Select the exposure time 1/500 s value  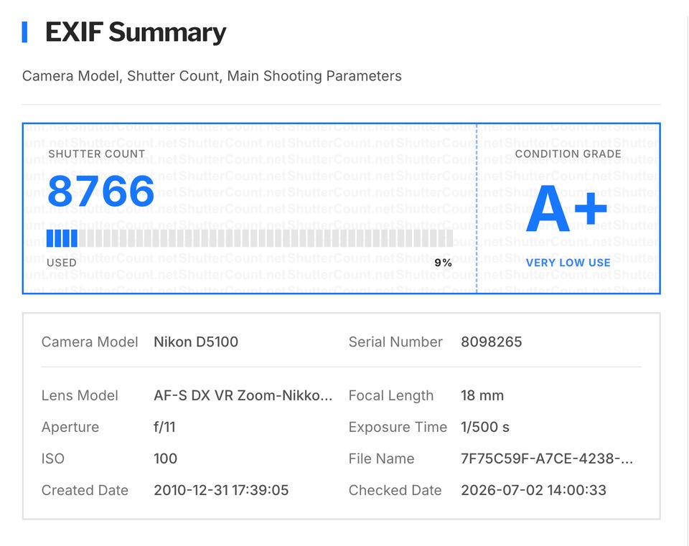pyautogui.click(x=485, y=427)
